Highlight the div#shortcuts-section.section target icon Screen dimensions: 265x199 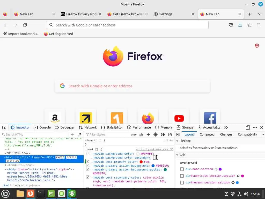[x=238, y=176]
